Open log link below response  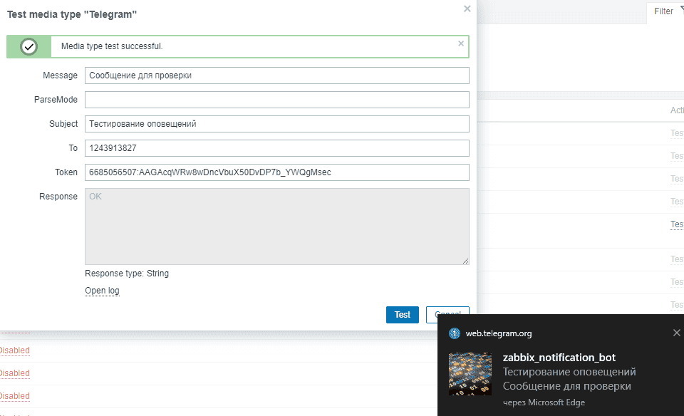coord(102,291)
